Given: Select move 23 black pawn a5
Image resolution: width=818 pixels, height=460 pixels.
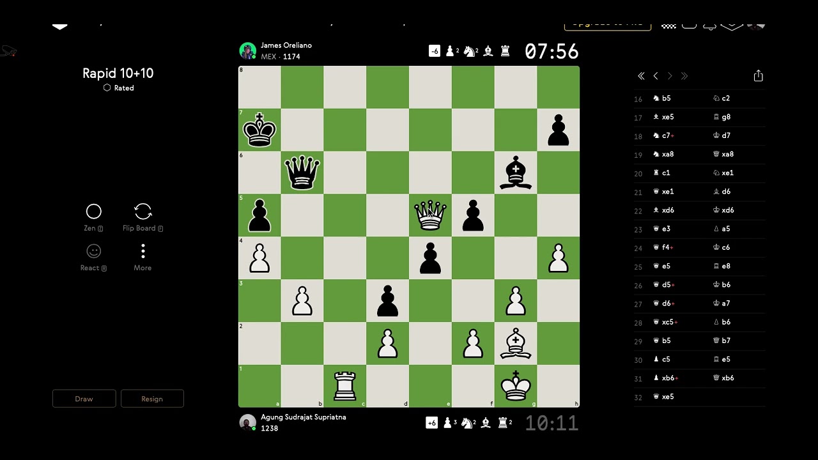Looking at the screenshot, I should point(721,229).
